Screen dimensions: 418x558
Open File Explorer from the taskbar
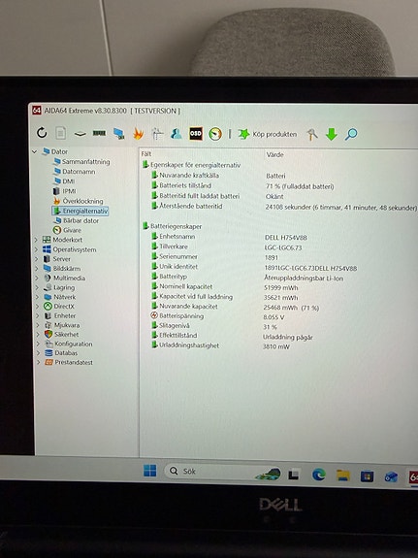tap(343, 476)
